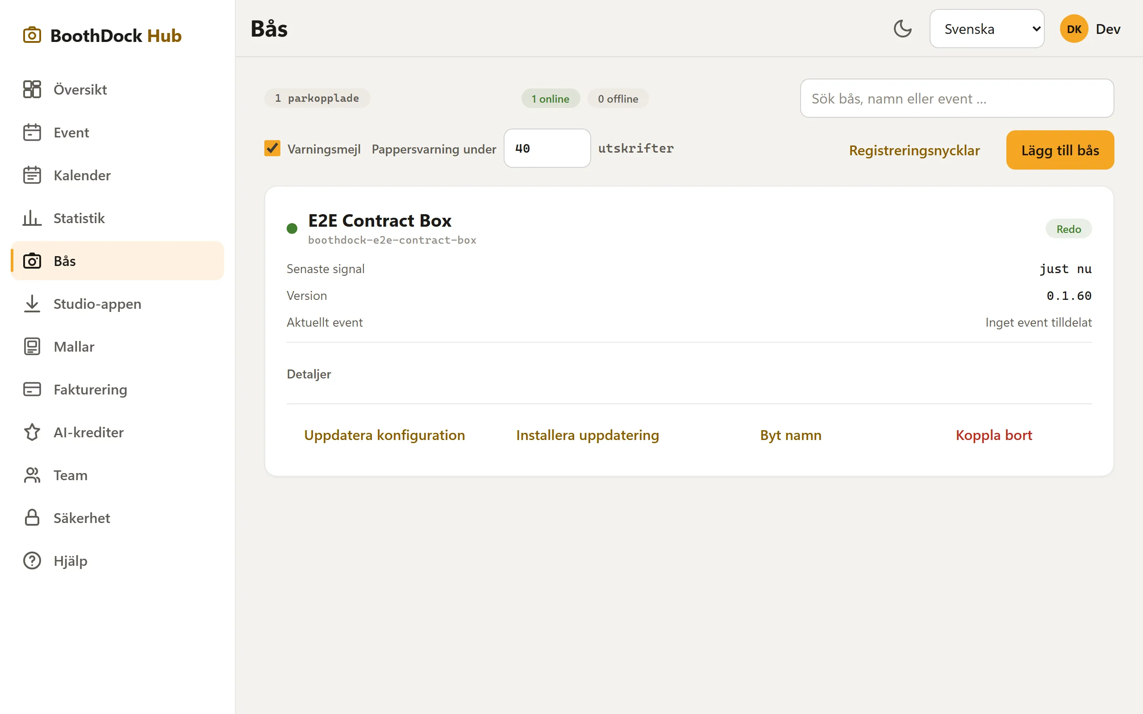Click the Säkerhet padlock icon

pyautogui.click(x=32, y=518)
